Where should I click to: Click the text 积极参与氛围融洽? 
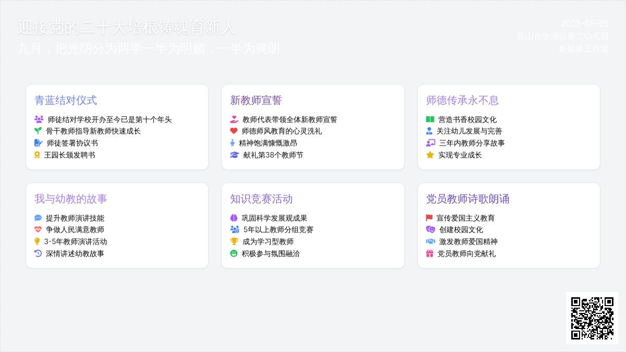coord(271,253)
